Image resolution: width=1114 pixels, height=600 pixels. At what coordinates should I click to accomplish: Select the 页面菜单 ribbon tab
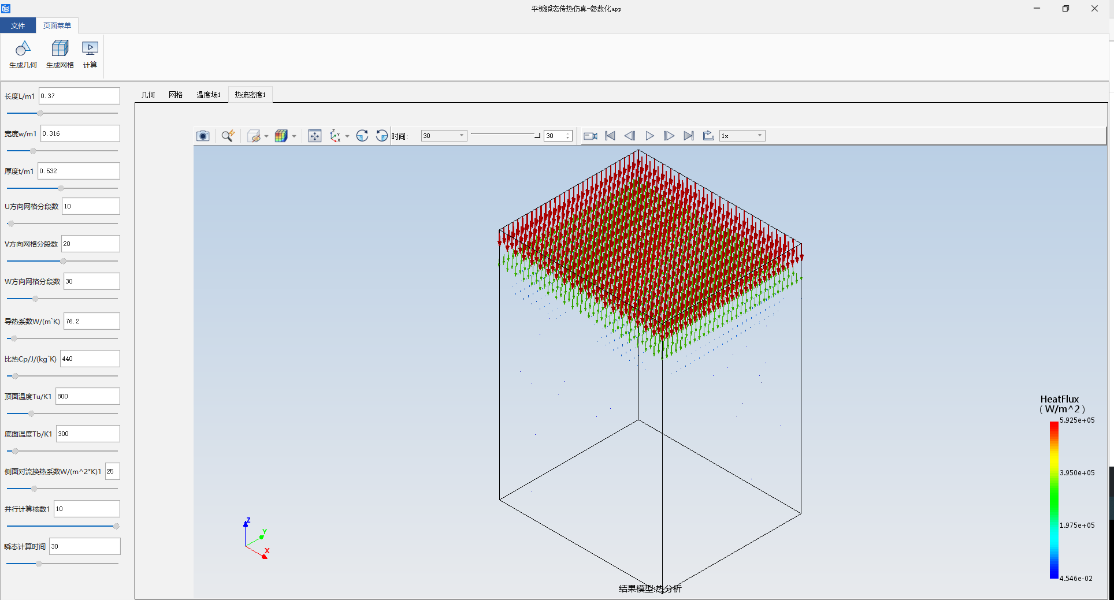[x=57, y=25]
